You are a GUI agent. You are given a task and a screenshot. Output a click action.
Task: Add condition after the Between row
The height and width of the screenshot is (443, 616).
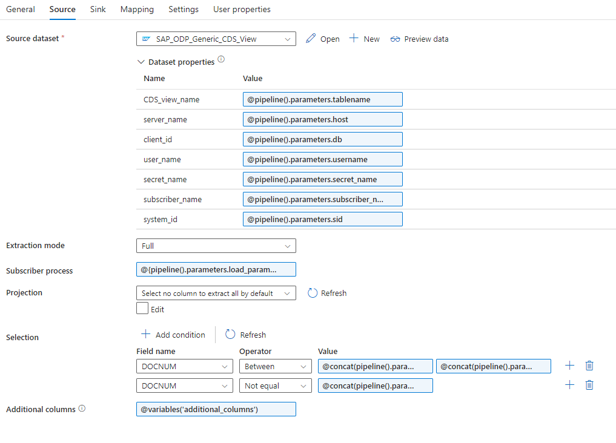pos(569,366)
